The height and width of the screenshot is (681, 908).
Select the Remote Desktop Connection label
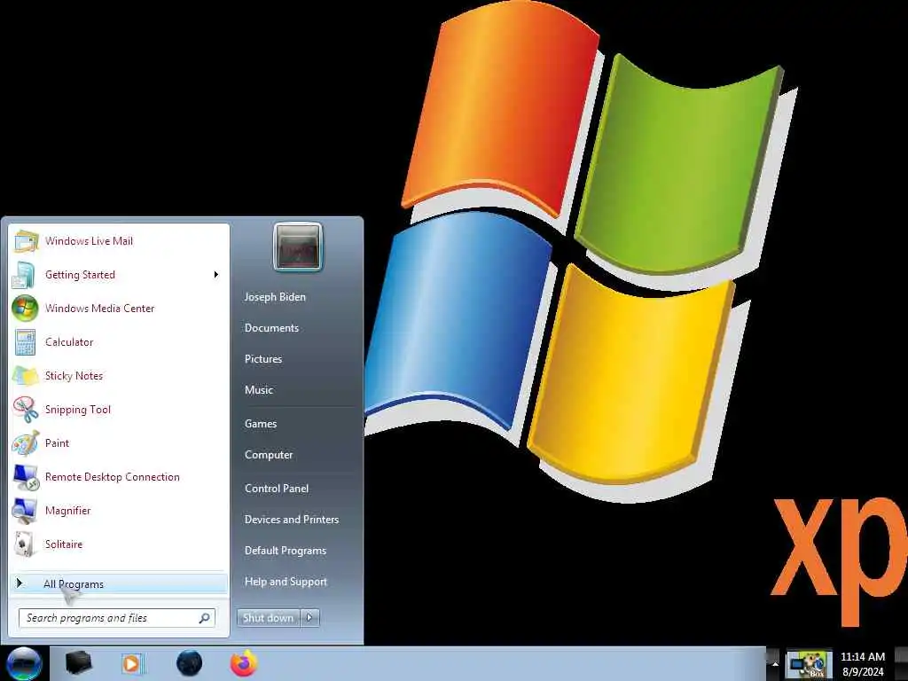[113, 477]
